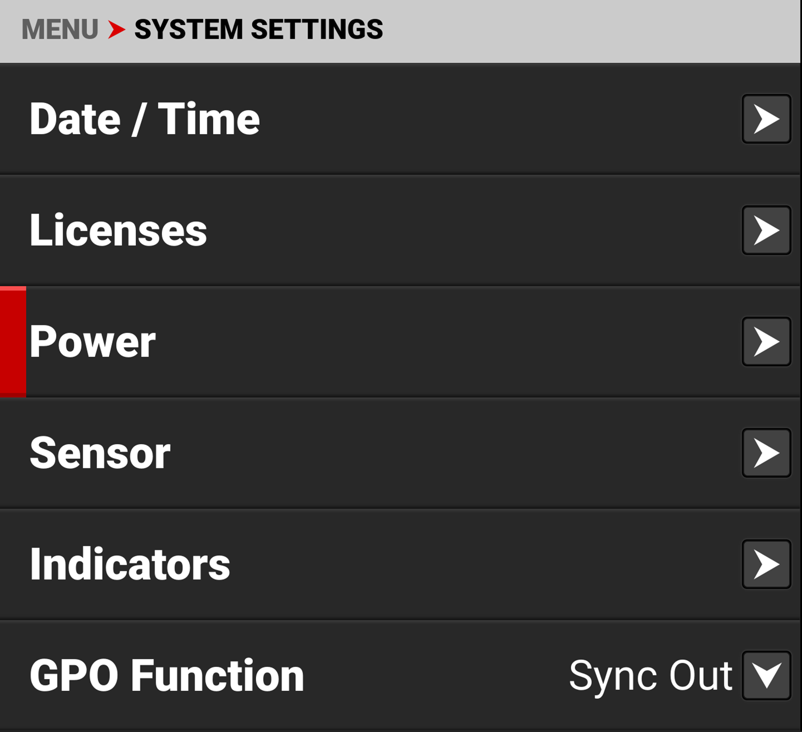Click blank space in the gray header bar
Image resolution: width=802 pixels, height=732 pixels.
588,29
